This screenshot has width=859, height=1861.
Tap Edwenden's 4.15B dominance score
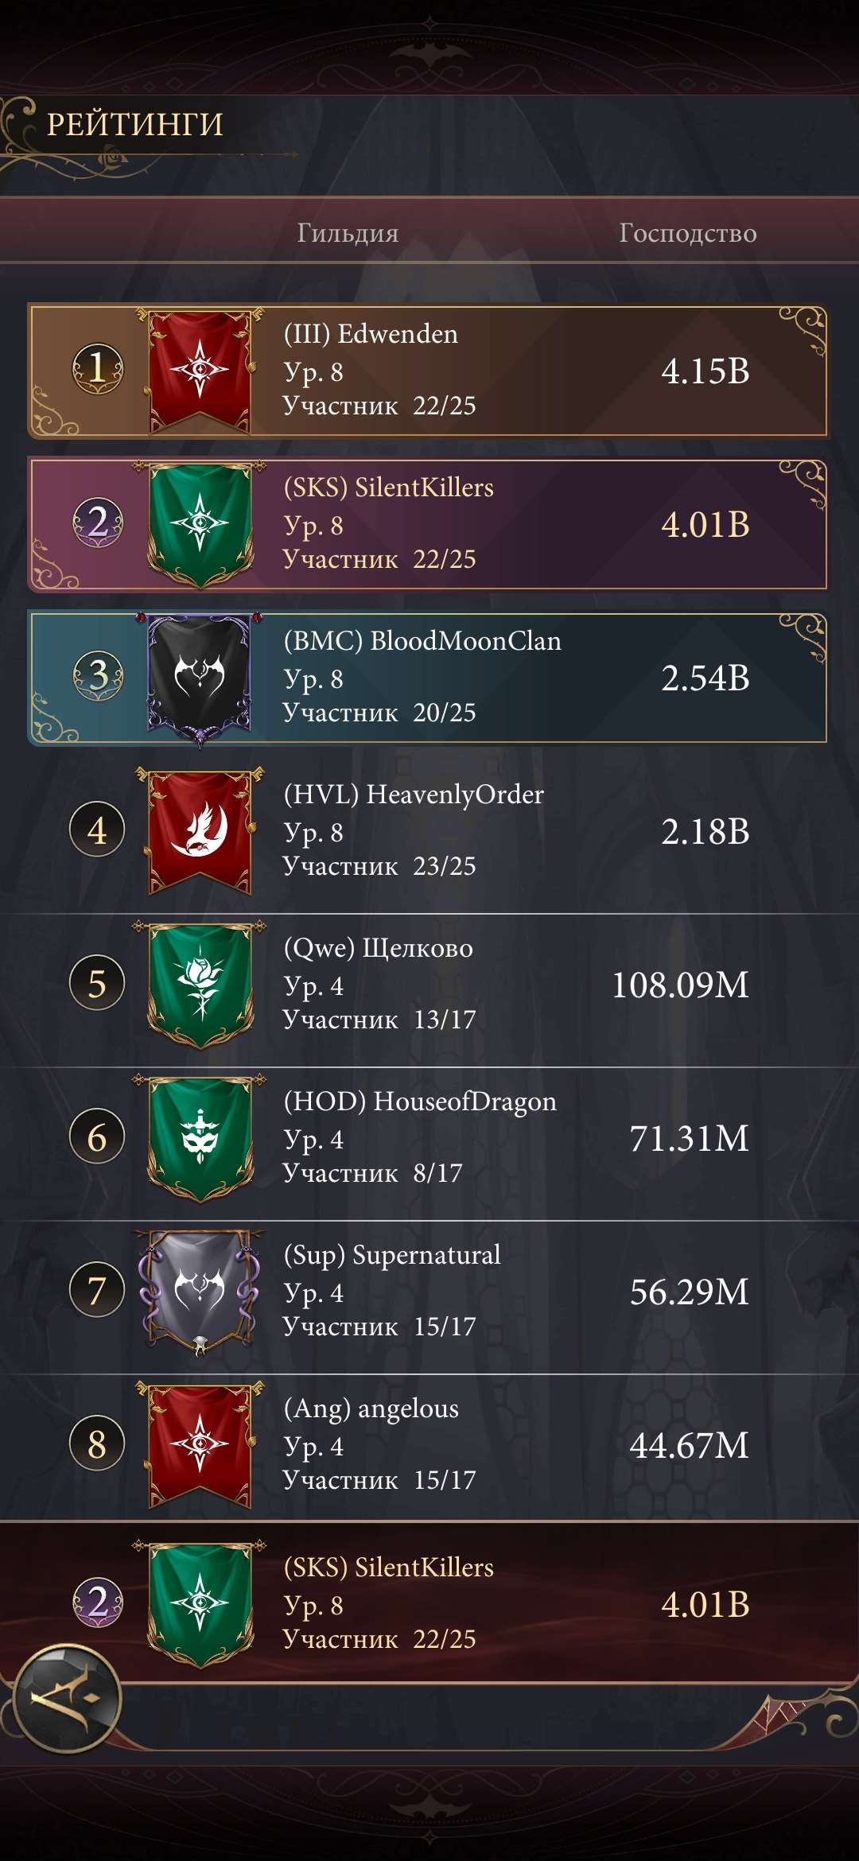click(705, 371)
